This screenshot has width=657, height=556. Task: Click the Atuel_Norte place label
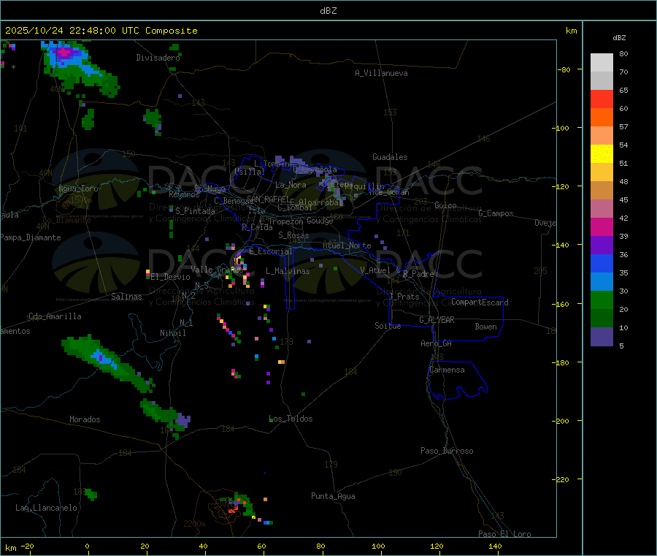click(347, 245)
